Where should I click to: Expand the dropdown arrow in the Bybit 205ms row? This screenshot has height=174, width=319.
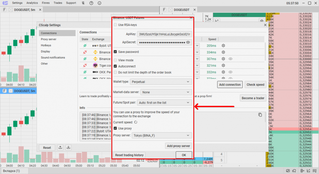[x=197, y=45]
